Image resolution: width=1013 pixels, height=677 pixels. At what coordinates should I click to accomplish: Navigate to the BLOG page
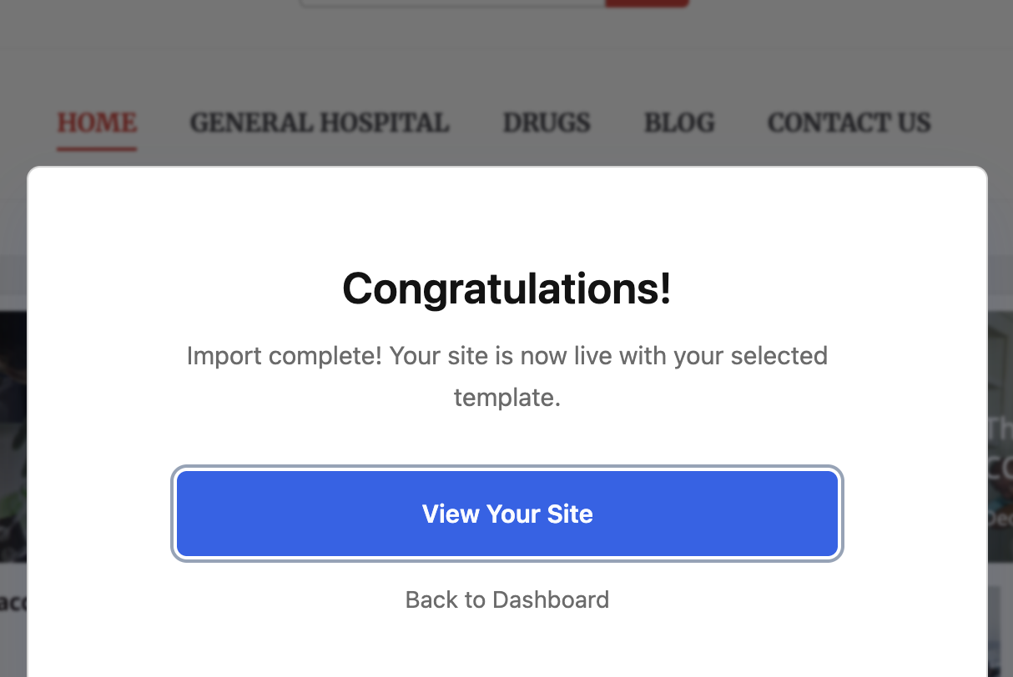tap(679, 123)
